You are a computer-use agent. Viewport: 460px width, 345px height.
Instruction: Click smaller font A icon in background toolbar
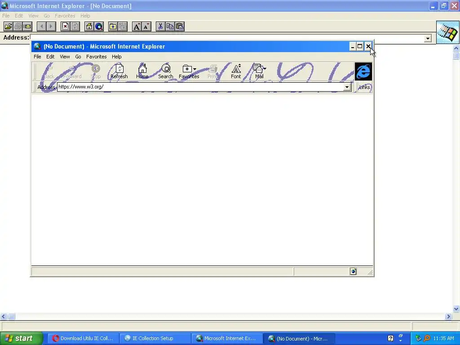click(146, 27)
